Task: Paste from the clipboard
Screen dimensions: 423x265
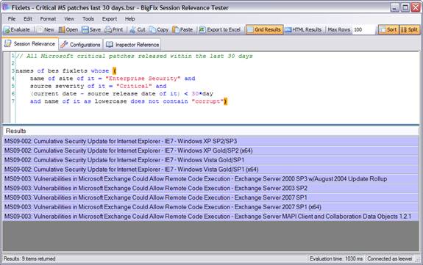Action: tap(182, 29)
